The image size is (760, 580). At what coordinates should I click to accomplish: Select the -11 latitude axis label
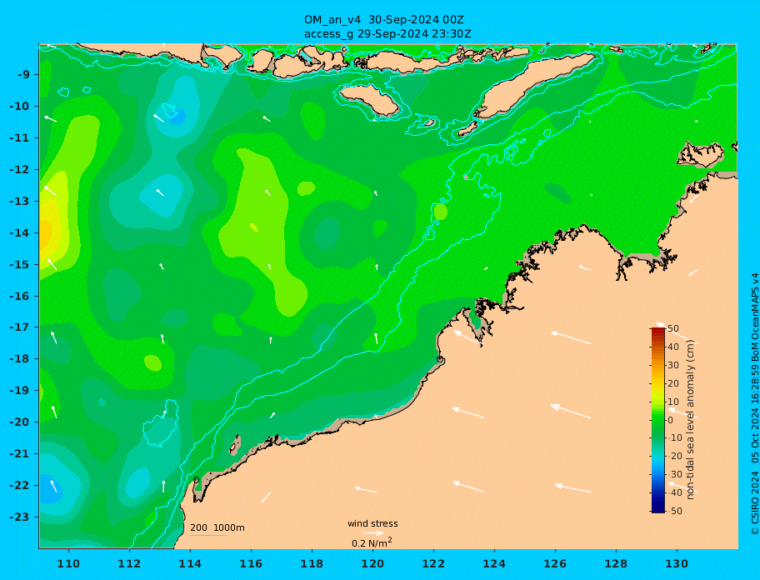click(20, 138)
